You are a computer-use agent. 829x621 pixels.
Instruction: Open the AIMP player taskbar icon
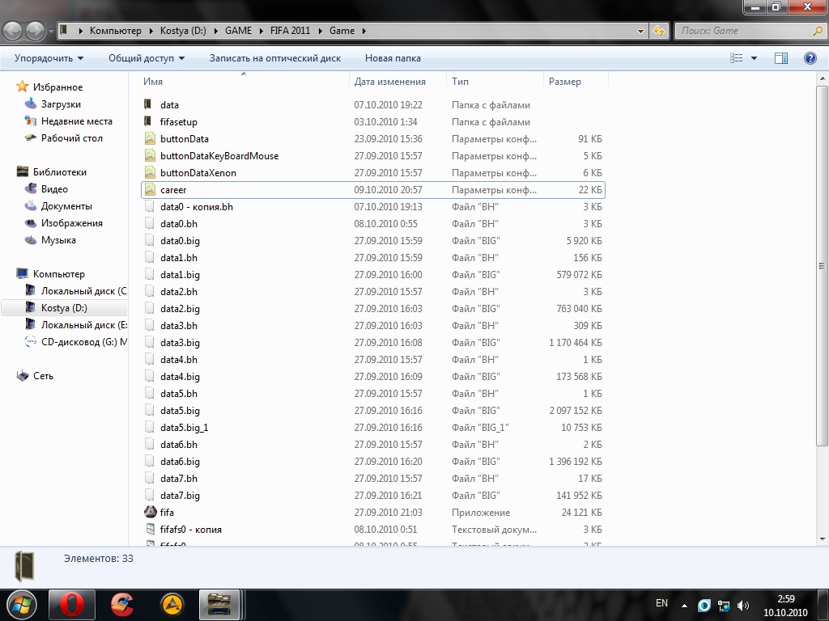172,605
